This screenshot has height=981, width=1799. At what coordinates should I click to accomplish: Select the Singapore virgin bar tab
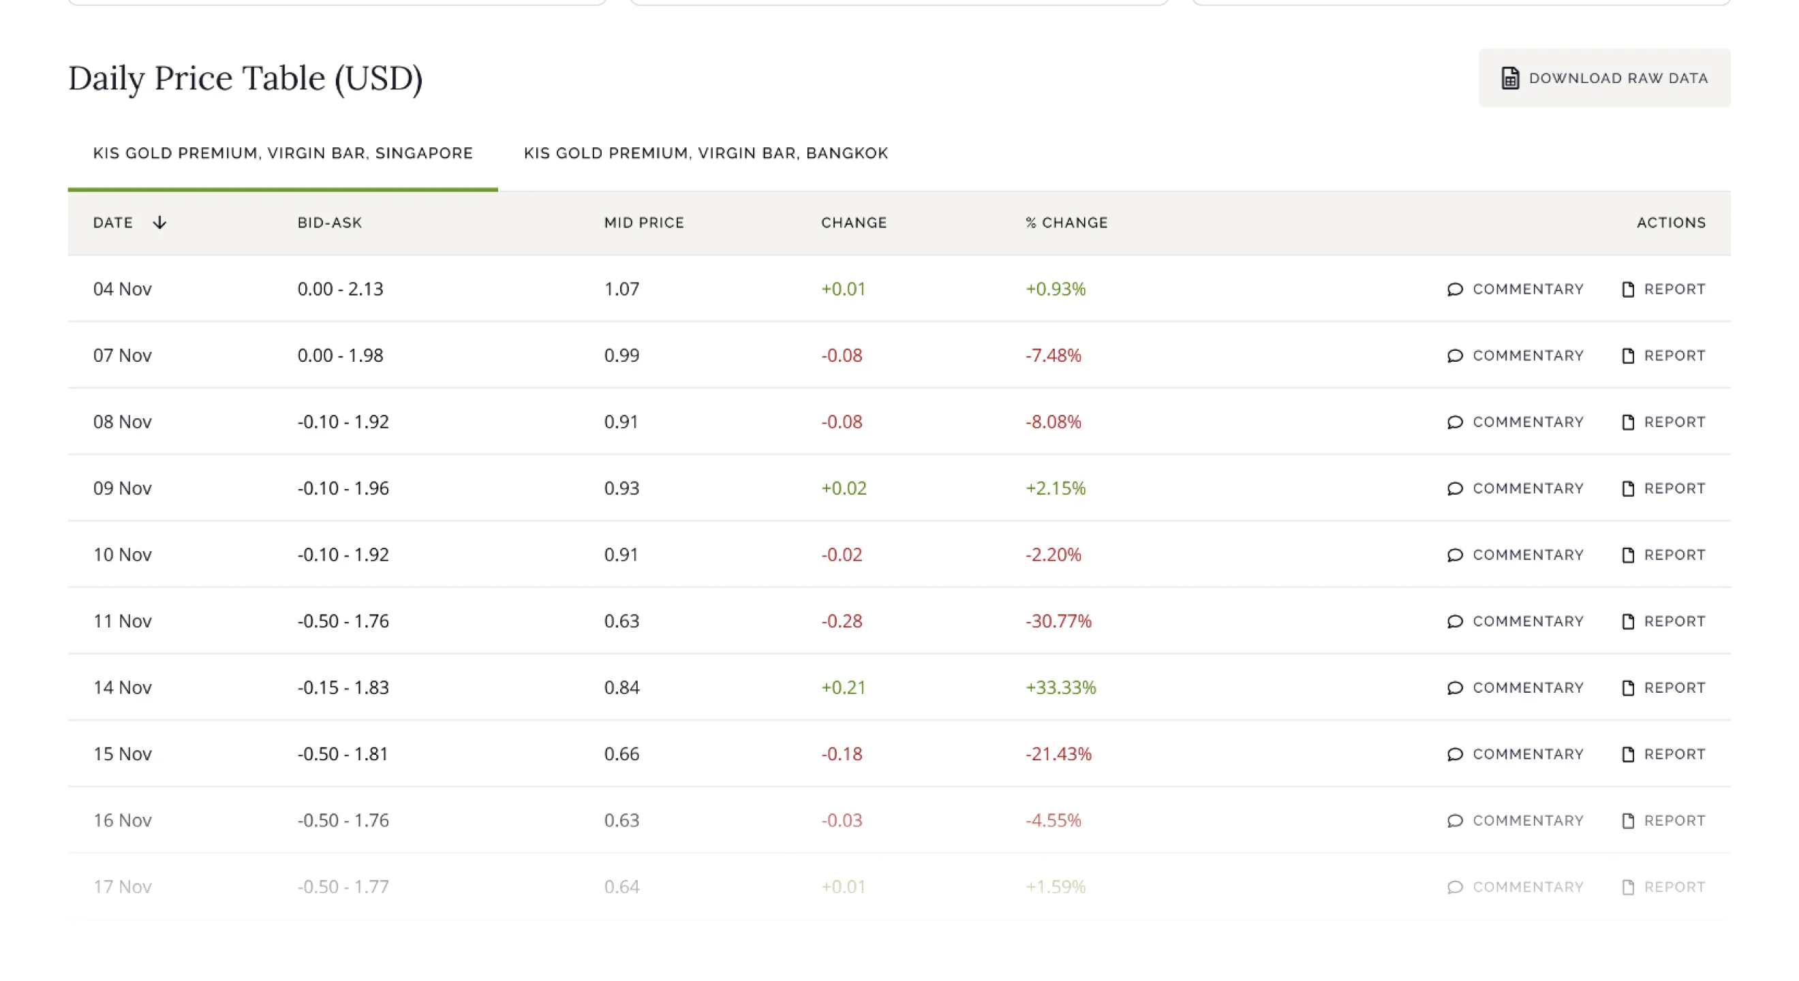click(283, 153)
